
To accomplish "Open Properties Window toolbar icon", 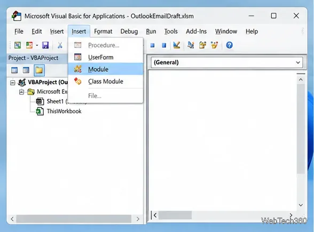I will coord(203,45).
